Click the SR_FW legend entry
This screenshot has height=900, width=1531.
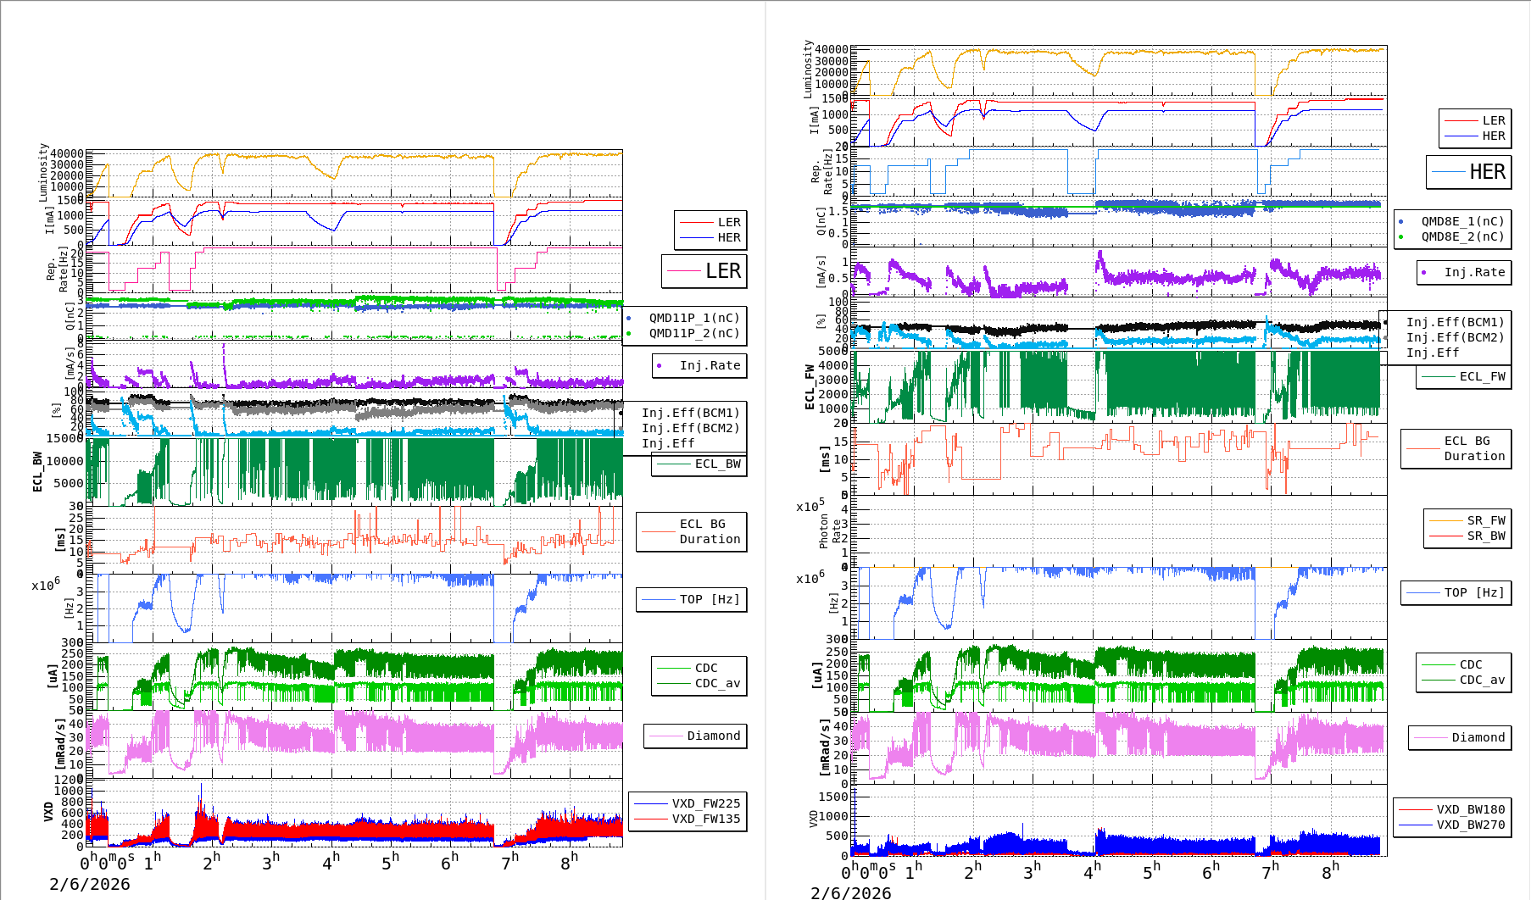pos(1485,520)
